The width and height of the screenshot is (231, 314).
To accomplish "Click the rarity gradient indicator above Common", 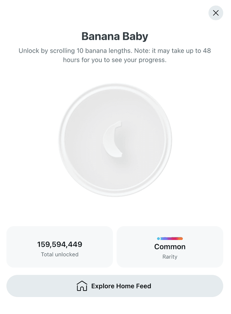I will coord(170,238).
